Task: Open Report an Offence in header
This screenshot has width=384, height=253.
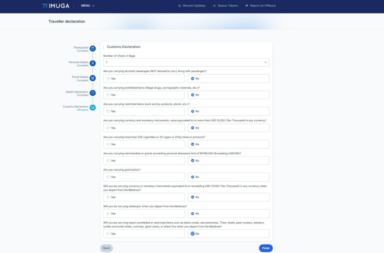Action: click(263, 6)
